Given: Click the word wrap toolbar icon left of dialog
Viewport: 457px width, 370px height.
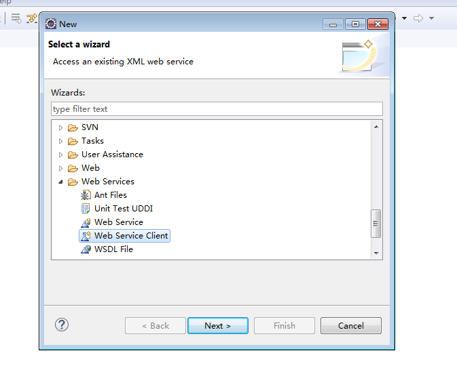Looking at the screenshot, I should [16, 18].
